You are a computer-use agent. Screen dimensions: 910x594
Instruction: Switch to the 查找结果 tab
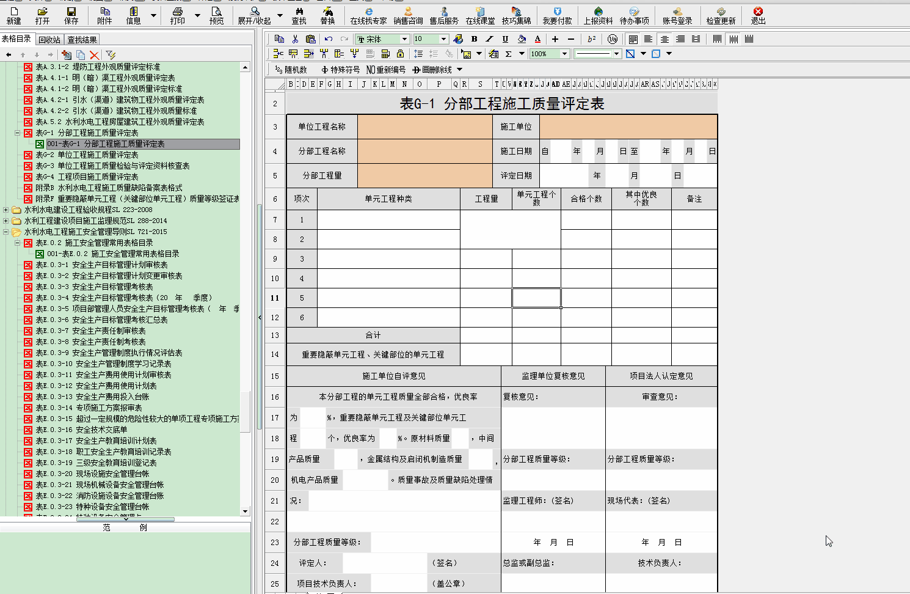pyautogui.click(x=82, y=40)
